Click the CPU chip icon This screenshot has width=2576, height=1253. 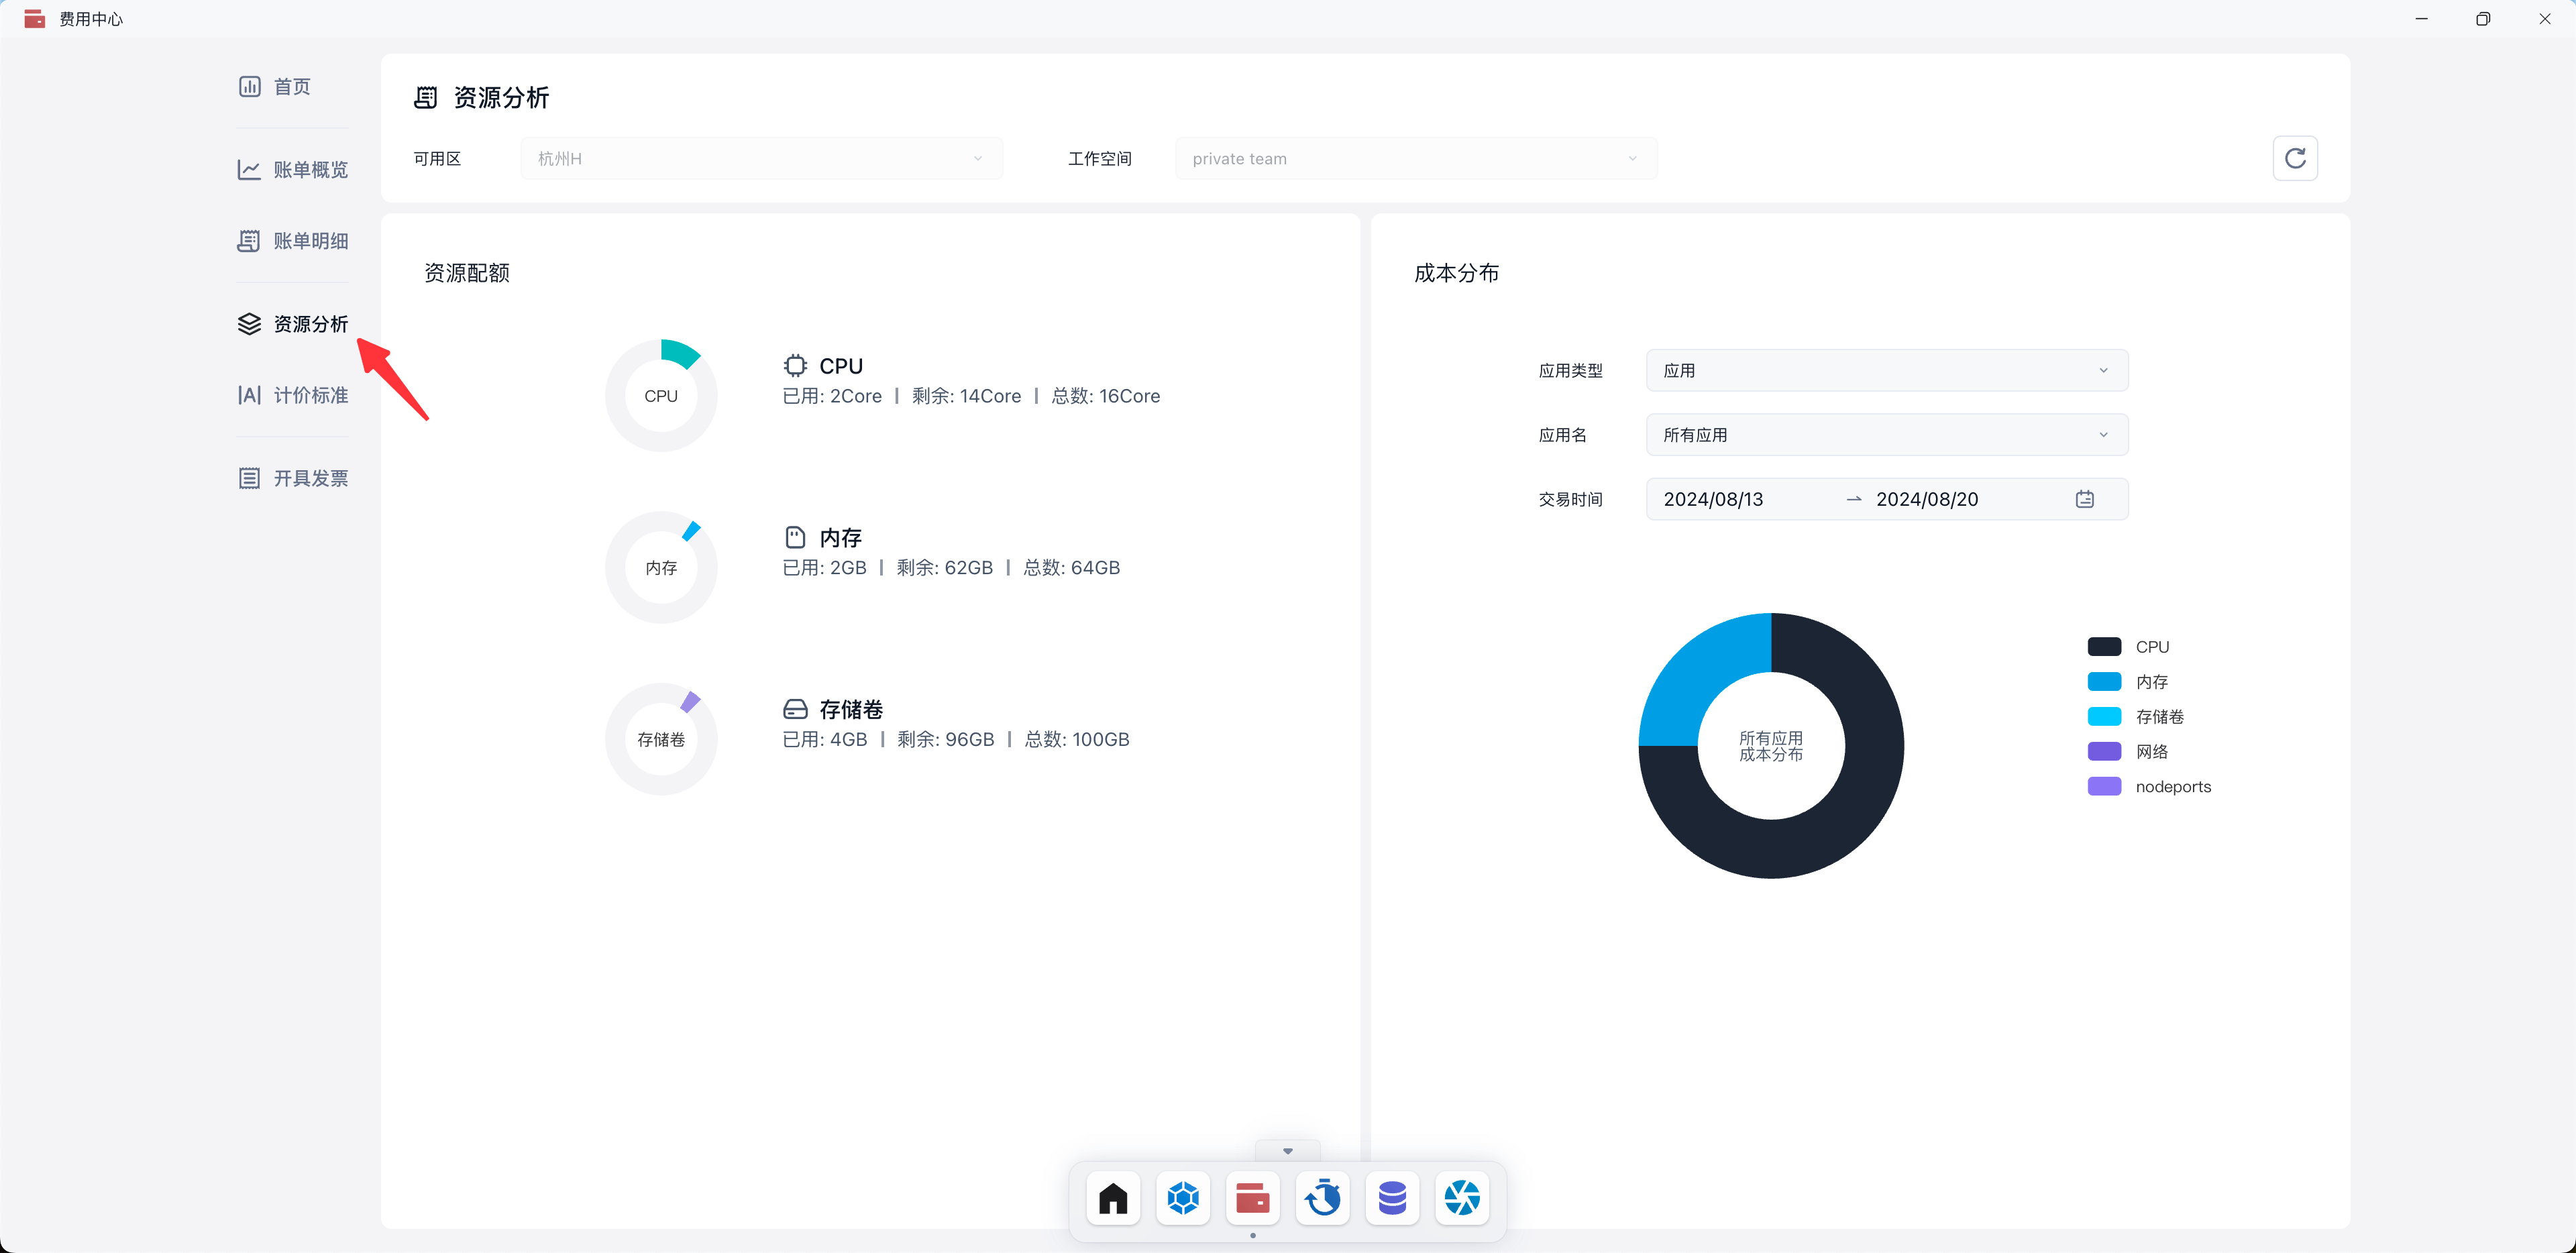pyautogui.click(x=795, y=366)
